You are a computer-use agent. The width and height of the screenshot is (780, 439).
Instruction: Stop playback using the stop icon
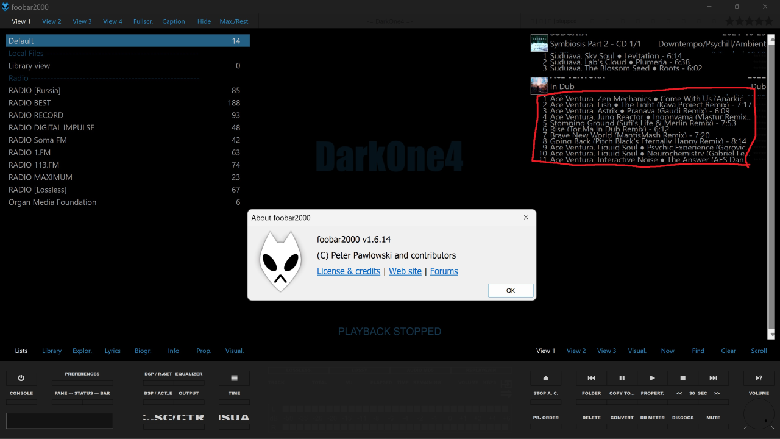click(682, 378)
